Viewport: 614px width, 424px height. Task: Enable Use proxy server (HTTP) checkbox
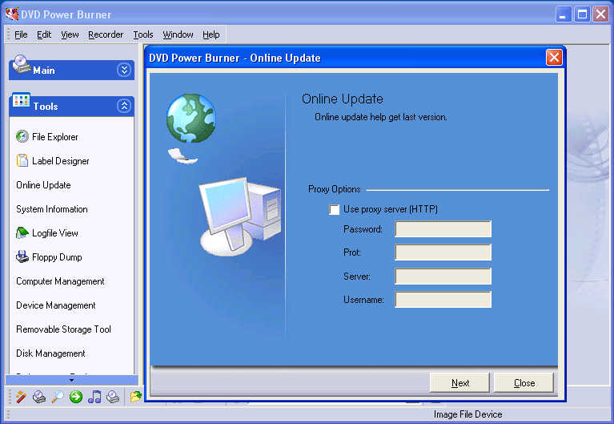pyautogui.click(x=335, y=209)
